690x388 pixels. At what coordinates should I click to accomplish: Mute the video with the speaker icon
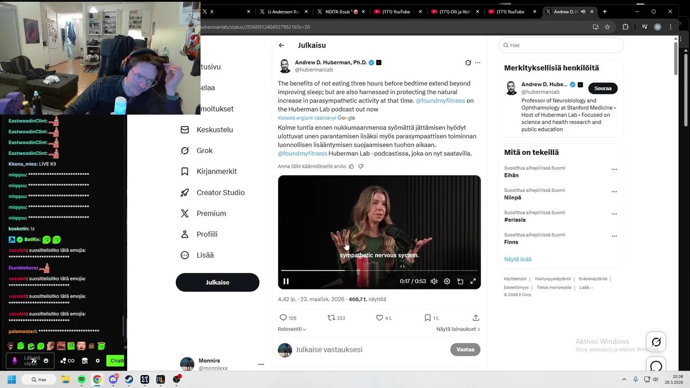[x=434, y=281]
